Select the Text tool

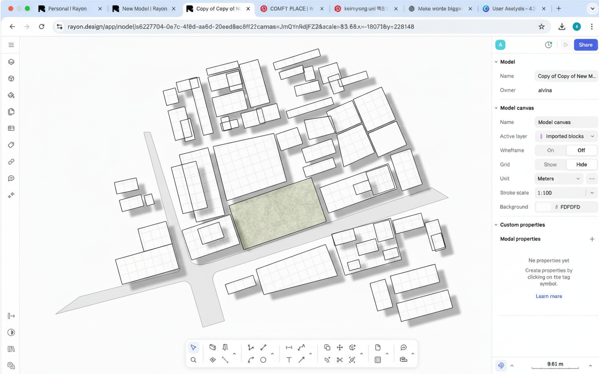coord(289,360)
